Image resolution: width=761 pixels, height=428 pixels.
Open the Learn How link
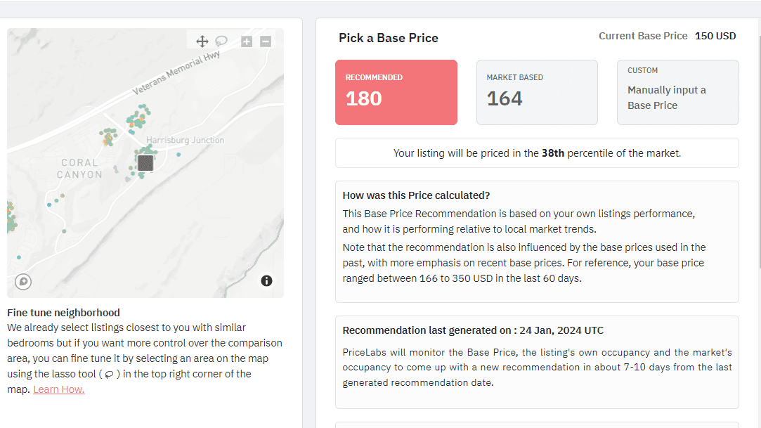59,389
